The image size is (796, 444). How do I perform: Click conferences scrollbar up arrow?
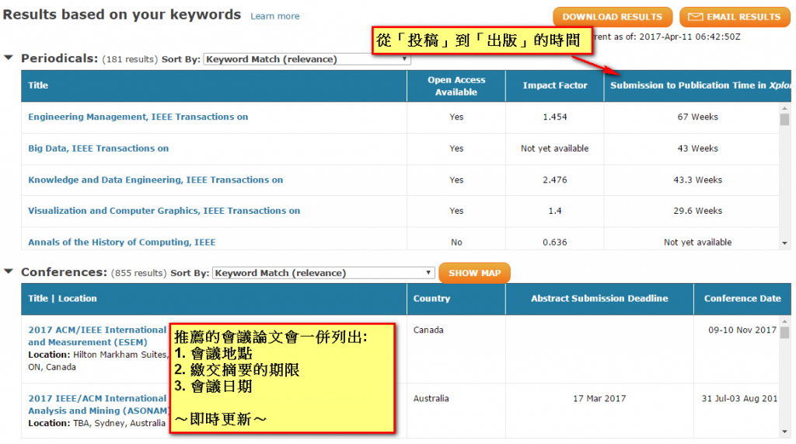(x=785, y=321)
